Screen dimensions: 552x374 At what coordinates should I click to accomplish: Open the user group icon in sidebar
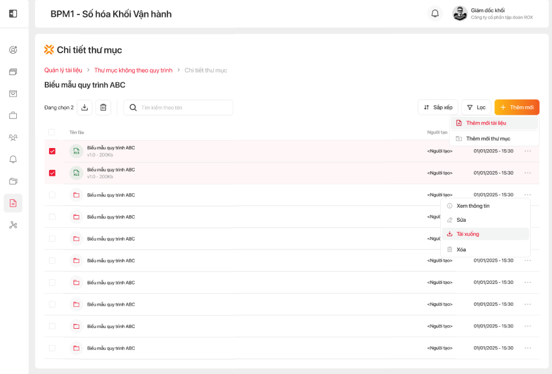(13, 137)
